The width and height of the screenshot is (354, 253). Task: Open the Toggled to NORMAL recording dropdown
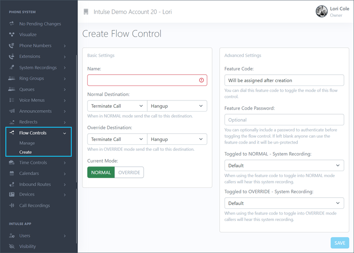[x=284, y=165]
